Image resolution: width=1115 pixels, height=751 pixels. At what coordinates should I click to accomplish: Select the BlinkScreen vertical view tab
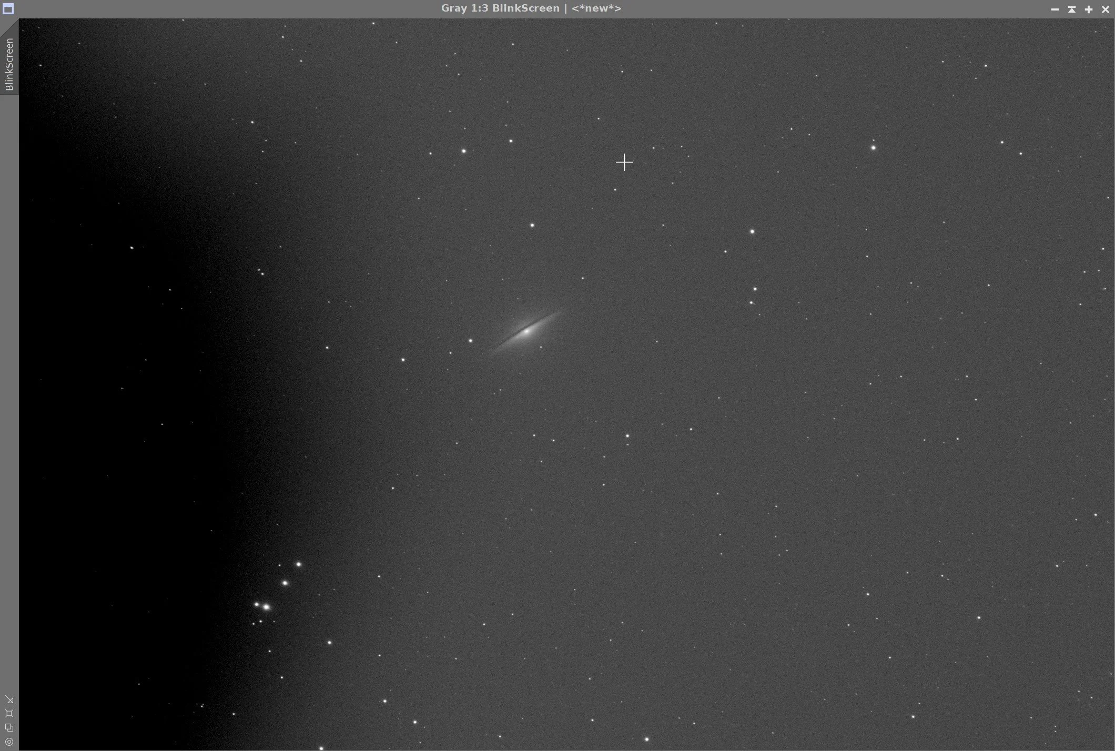[x=9, y=64]
